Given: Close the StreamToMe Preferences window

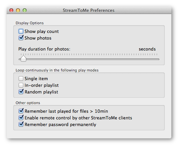Looking at the screenshot, I should (x=11, y=10).
